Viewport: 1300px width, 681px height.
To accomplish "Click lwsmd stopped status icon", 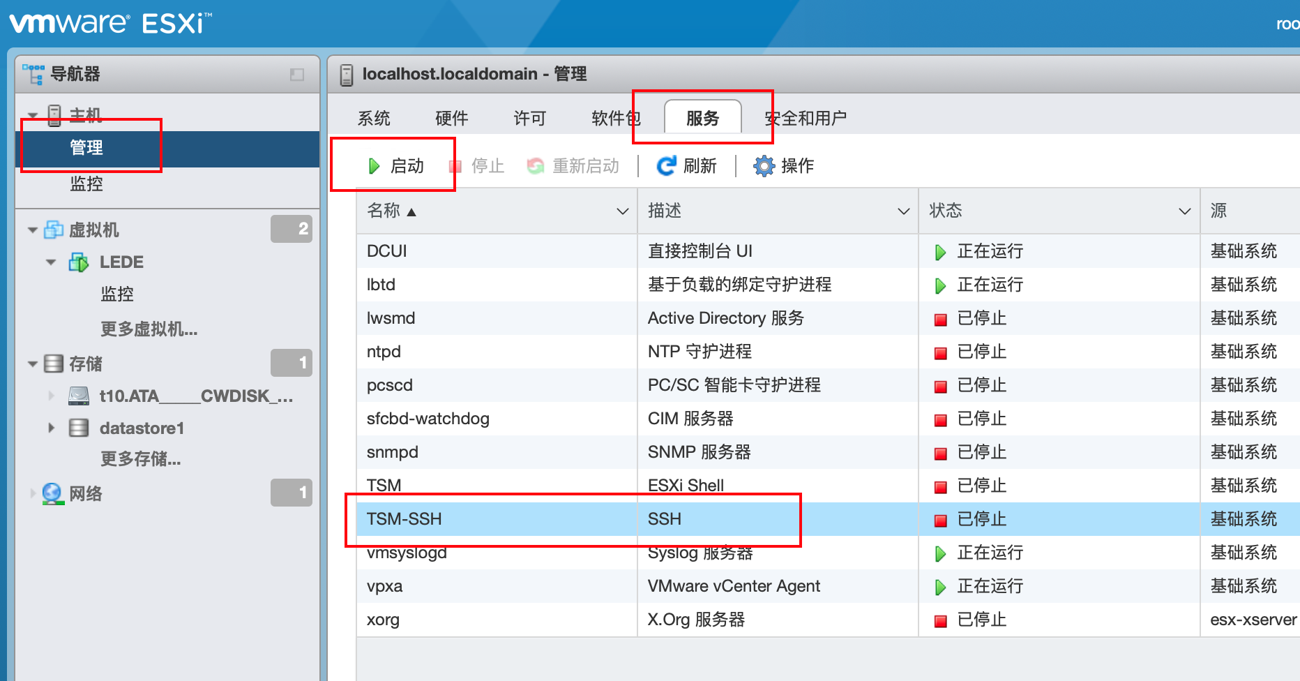I will (941, 320).
